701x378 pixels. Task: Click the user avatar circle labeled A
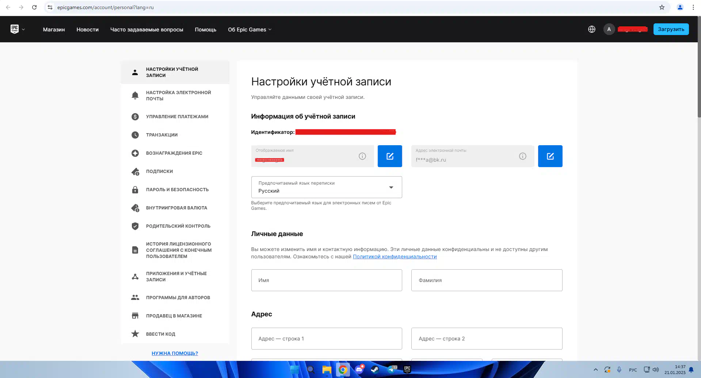[609, 29]
